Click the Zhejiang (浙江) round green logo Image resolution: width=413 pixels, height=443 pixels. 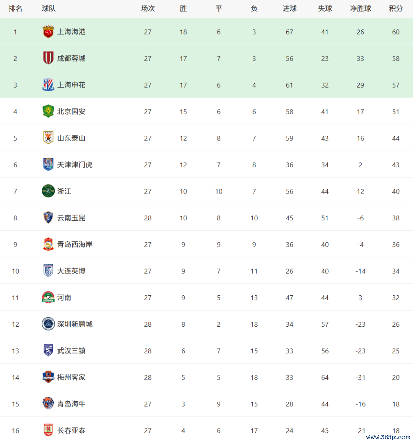pos(48,191)
